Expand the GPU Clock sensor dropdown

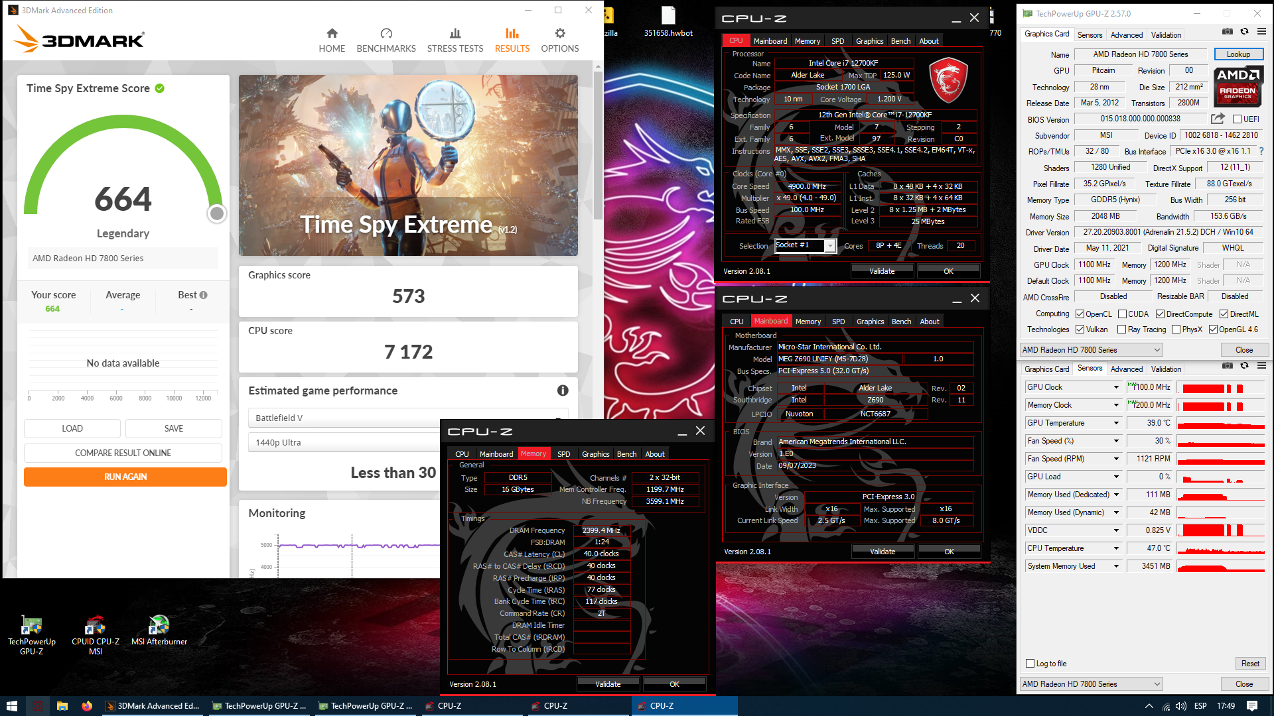[x=1116, y=387]
